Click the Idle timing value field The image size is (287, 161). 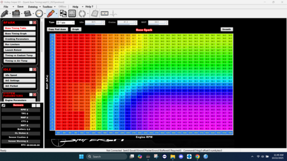94,22
